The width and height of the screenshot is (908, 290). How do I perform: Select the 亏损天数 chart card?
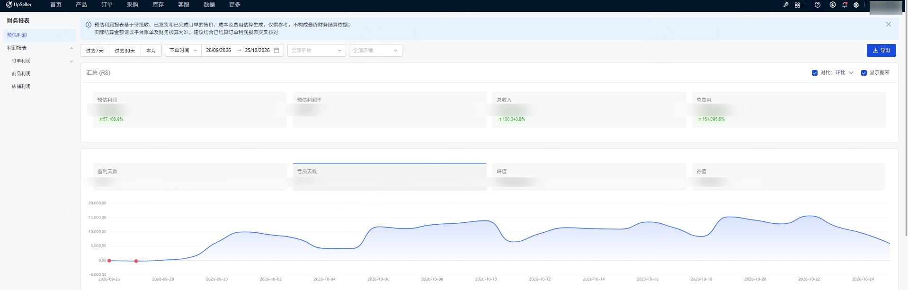390,176
